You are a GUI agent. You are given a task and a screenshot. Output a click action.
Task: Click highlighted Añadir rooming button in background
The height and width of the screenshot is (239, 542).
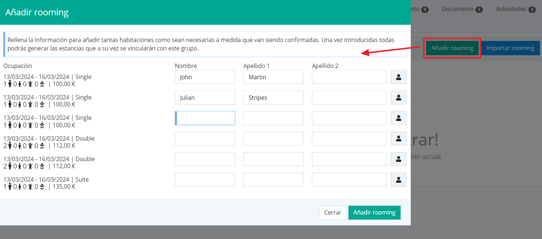point(452,48)
